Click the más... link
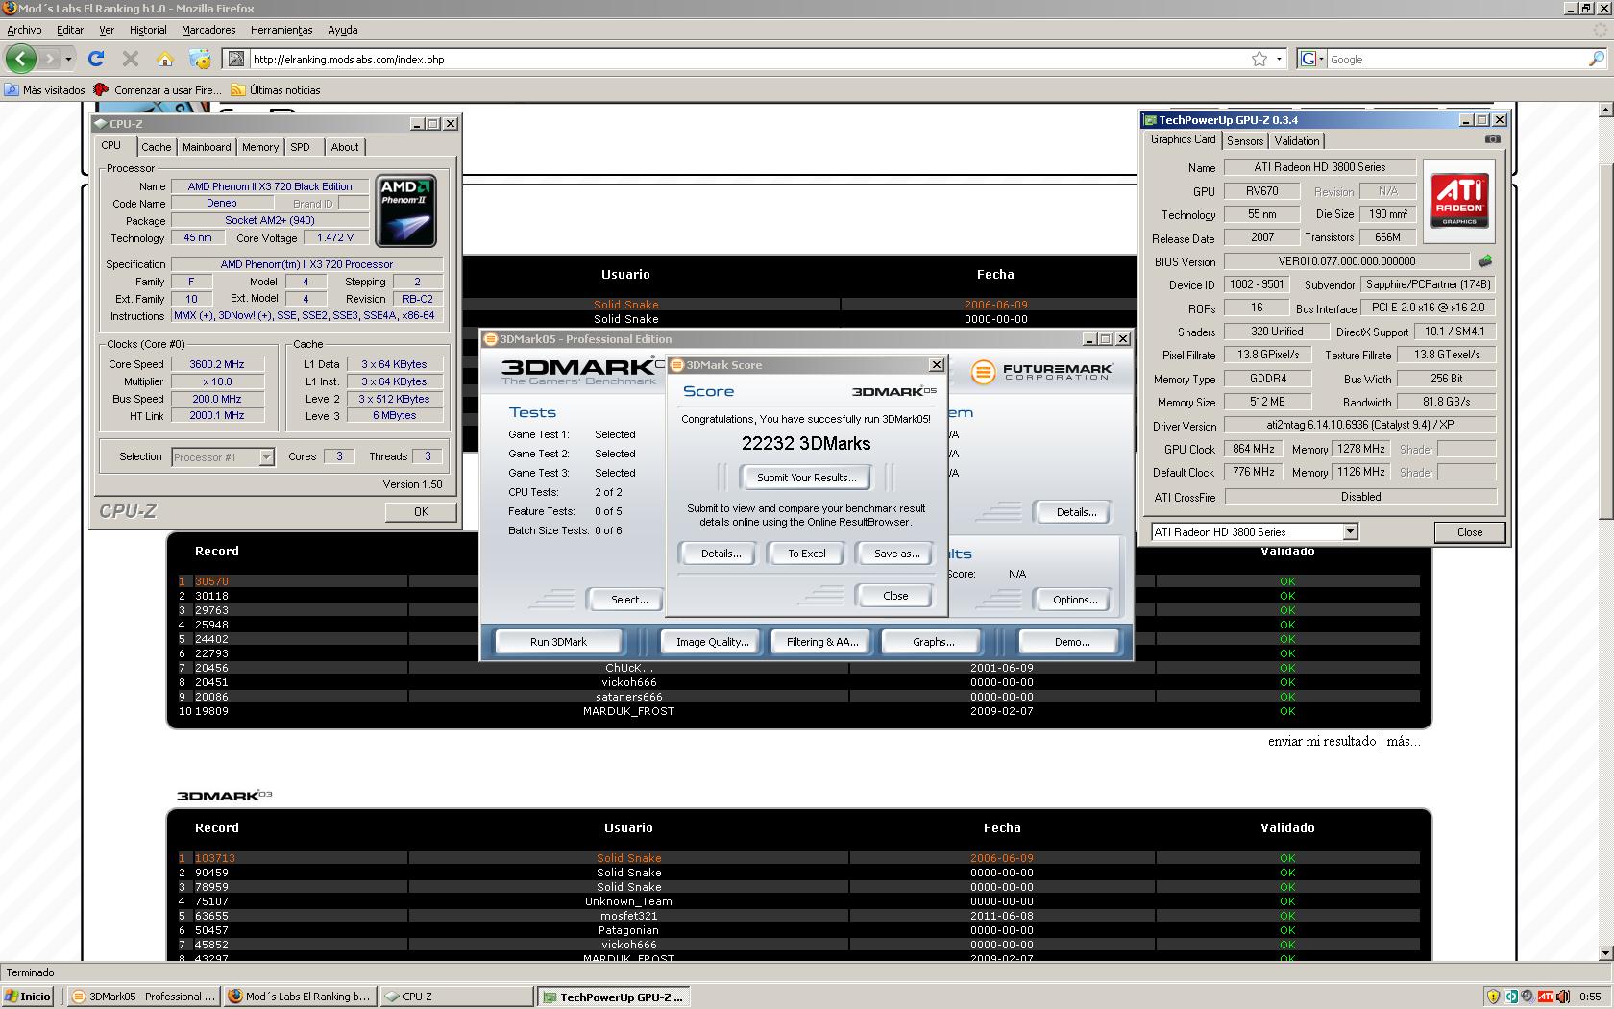The height and width of the screenshot is (1009, 1614). point(1404,741)
